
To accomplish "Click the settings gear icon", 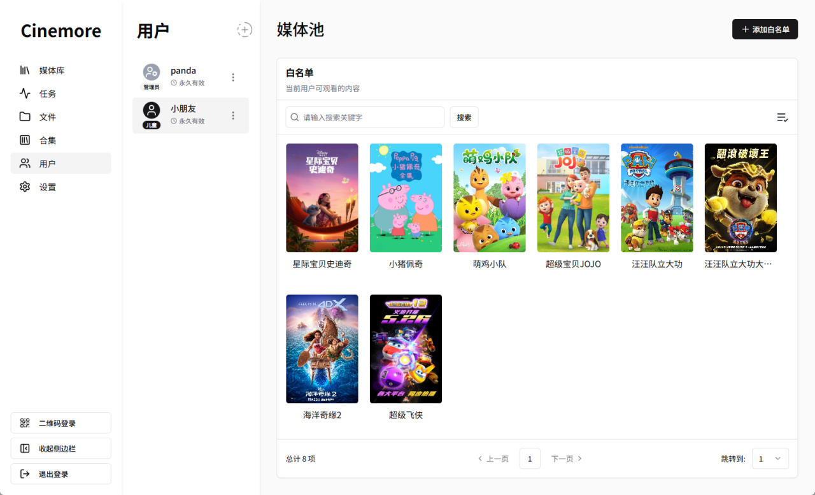I will coord(25,187).
